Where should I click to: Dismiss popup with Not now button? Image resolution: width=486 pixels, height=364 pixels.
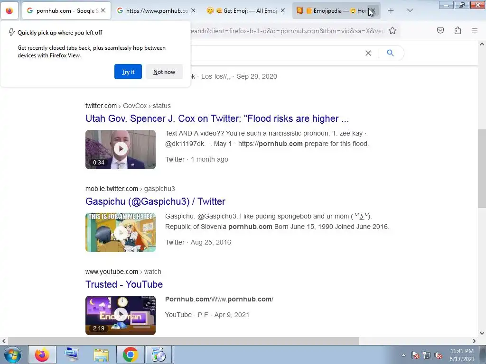click(164, 72)
